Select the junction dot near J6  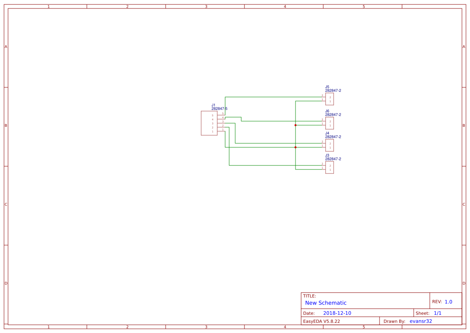point(296,125)
